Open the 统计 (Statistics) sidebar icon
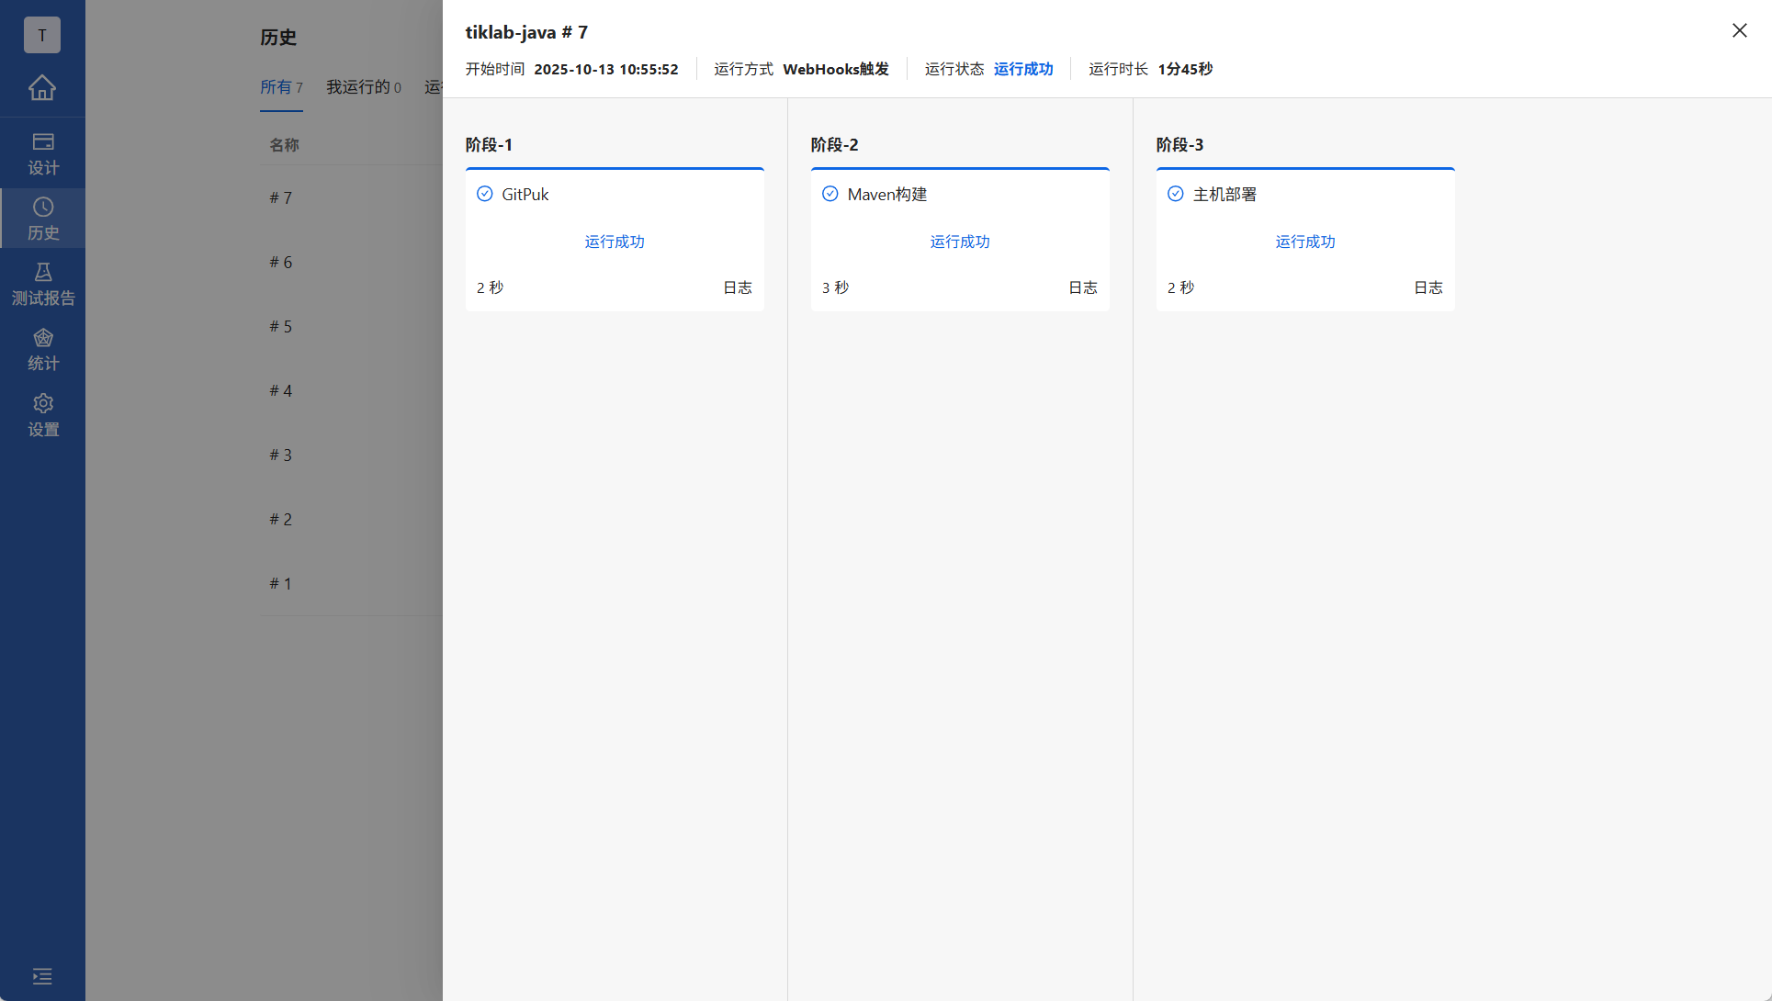1772x1001 pixels. 42,349
